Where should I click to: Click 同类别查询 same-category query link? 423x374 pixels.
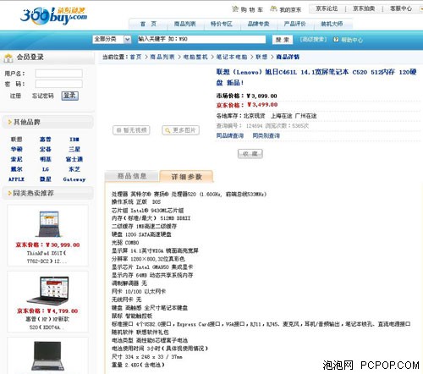tap(266, 136)
